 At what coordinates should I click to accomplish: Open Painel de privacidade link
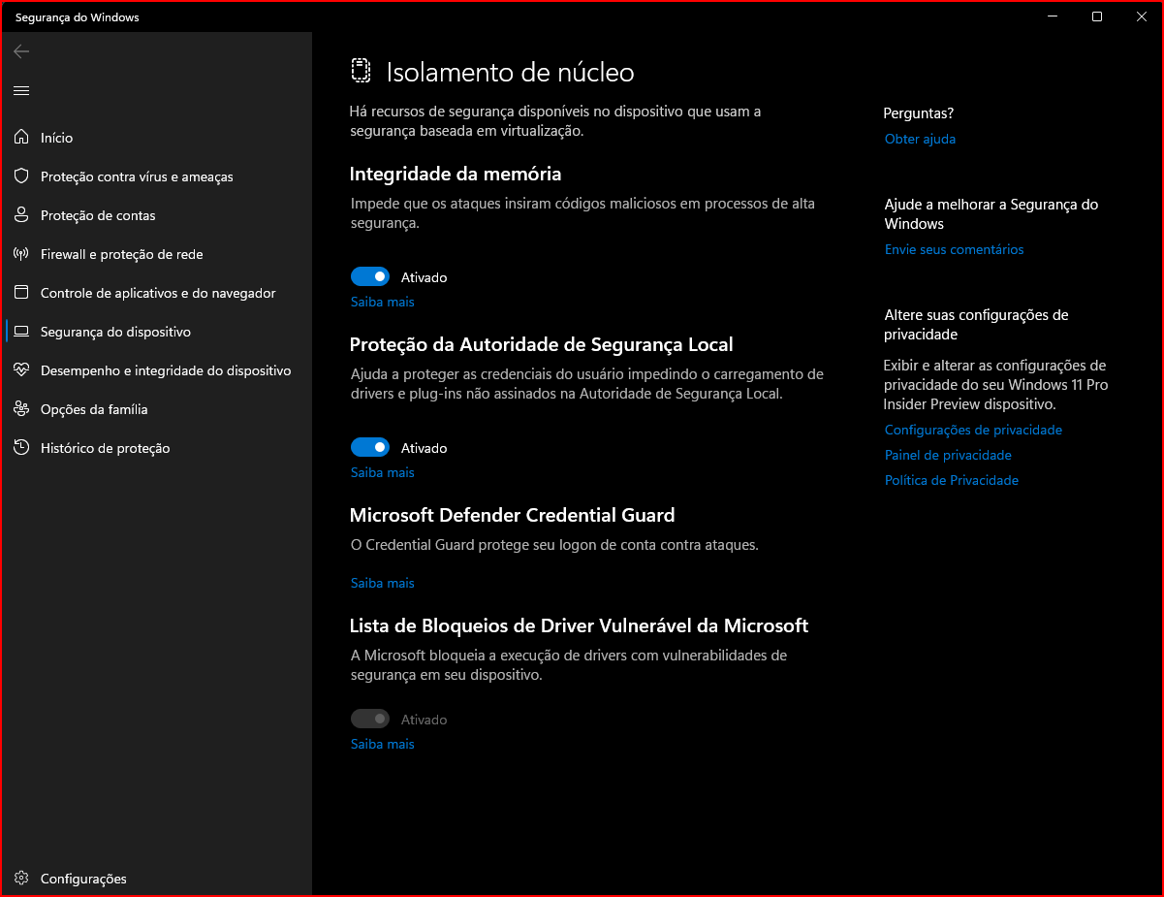[x=948, y=455]
